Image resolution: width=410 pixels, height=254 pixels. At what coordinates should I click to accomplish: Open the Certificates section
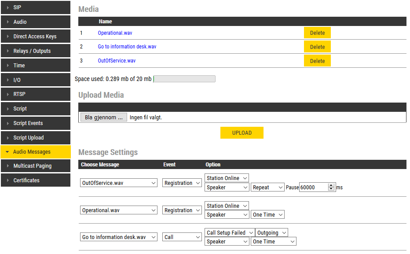(x=35, y=180)
